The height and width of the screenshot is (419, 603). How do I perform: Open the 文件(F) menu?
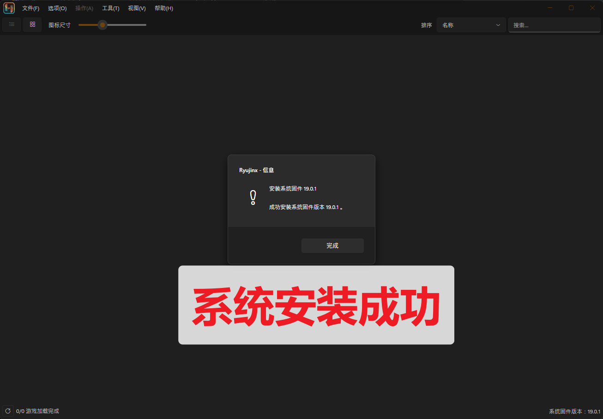31,8
